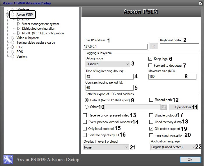Click Counters logging period field

point(109,87)
